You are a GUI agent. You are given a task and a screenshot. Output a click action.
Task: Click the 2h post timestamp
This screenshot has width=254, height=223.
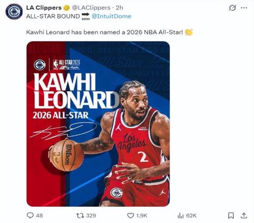119,8
